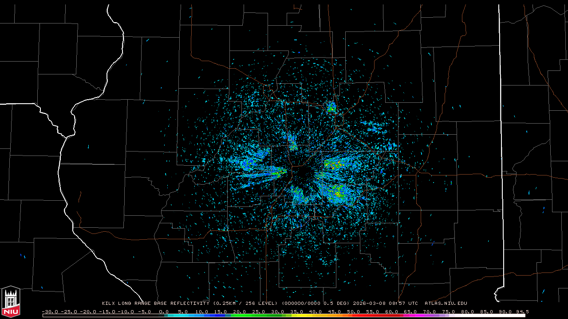Viewport: 568px width, 319px height.
Task: Pick the magenta segment of the reflectivity color bar
Action: tap(413, 315)
